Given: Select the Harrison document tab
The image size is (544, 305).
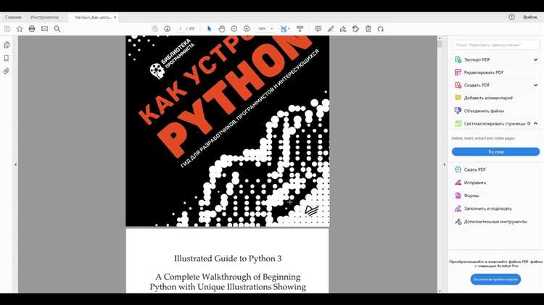Looking at the screenshot, I should [93, 17].
